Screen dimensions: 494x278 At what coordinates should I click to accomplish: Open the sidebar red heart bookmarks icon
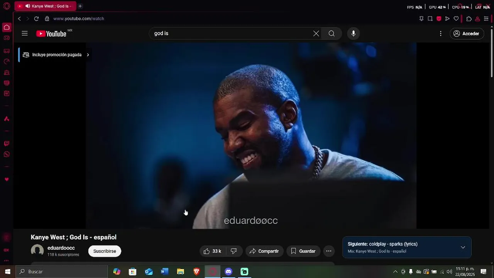coord(7,180)
